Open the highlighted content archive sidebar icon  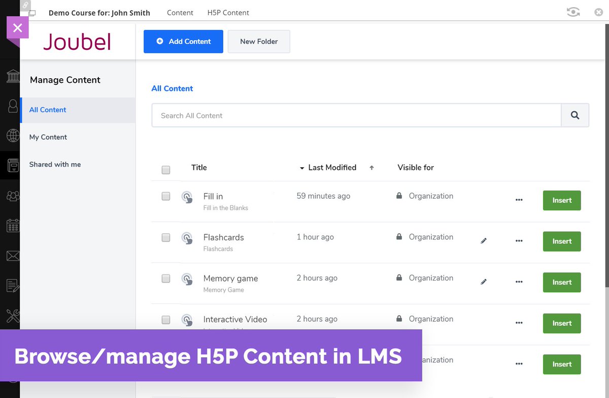pos(13,165)
